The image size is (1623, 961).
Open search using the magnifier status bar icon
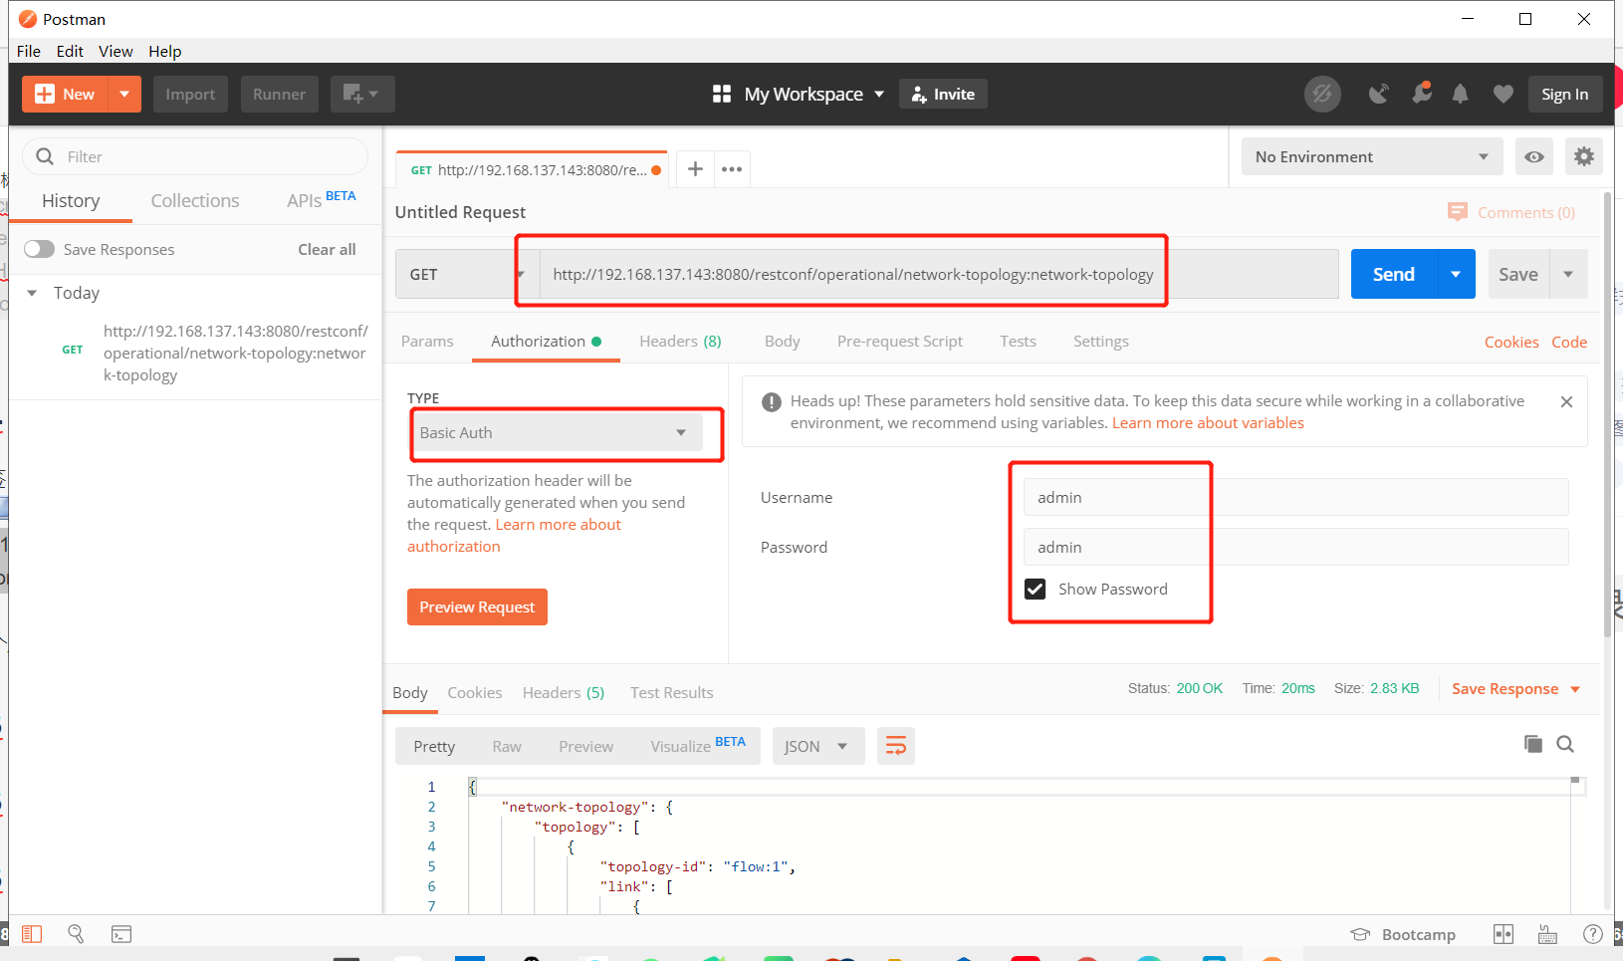(x=76, y=933)
